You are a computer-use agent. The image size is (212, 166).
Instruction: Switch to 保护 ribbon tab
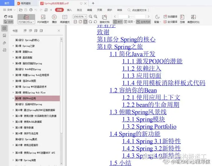tap(110, 10)
